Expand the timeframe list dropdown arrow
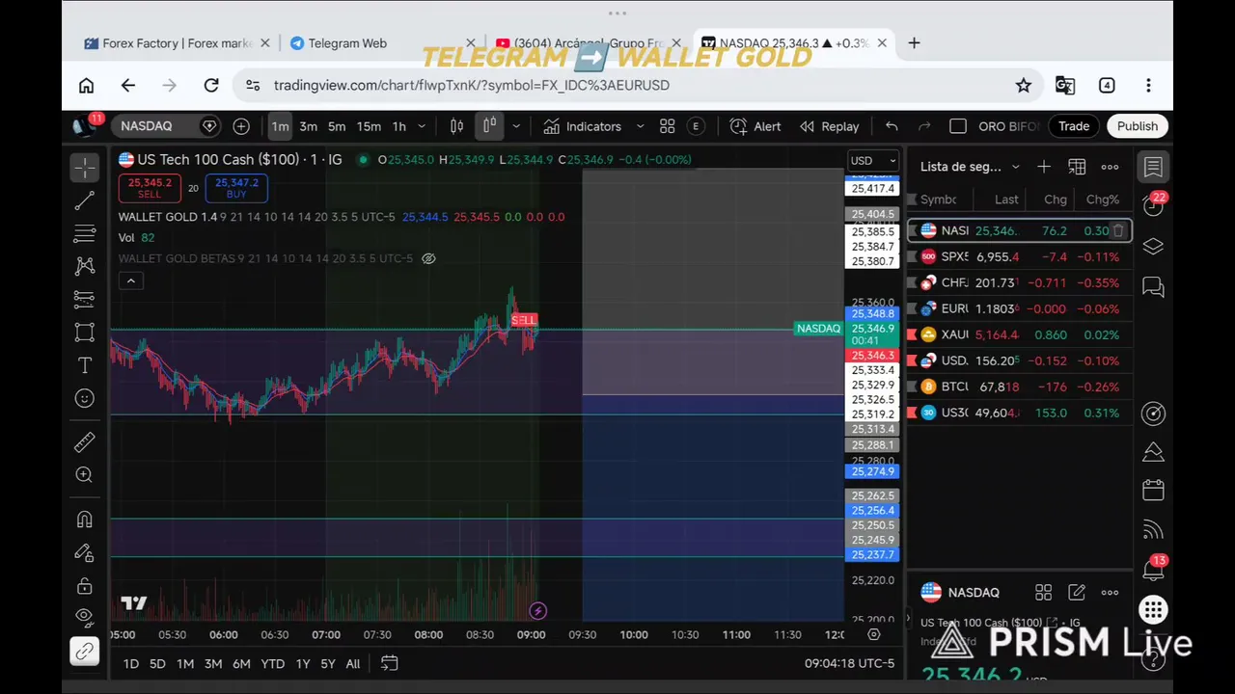The width and height of the screenshot is (1235, 694). tap(422, 126)
